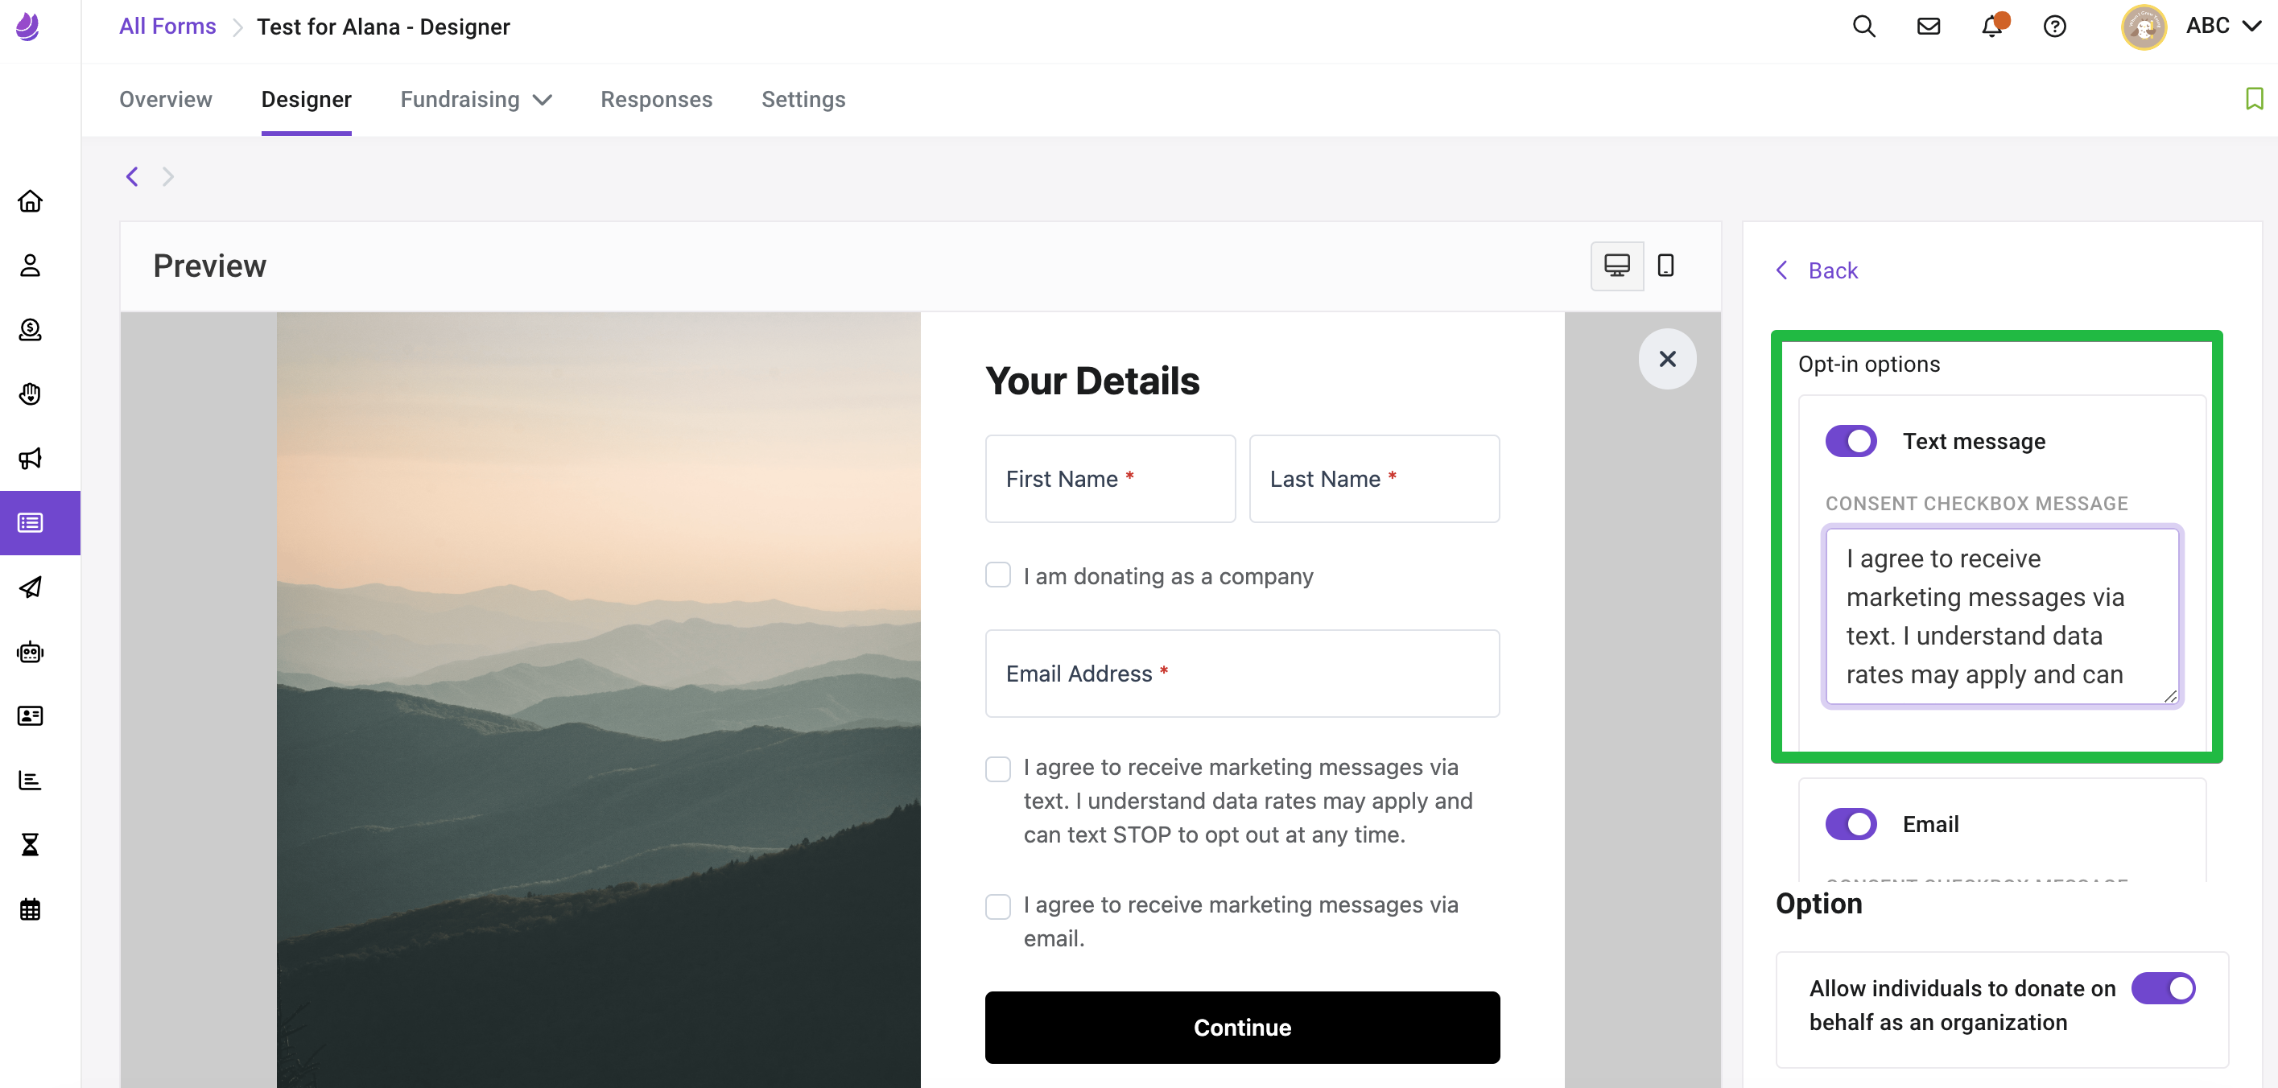
Task: Switch to mobile preview icon
Action: coord(1665,265)
